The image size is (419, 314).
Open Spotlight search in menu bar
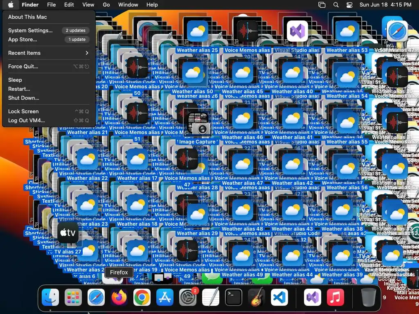coord(336,5)
